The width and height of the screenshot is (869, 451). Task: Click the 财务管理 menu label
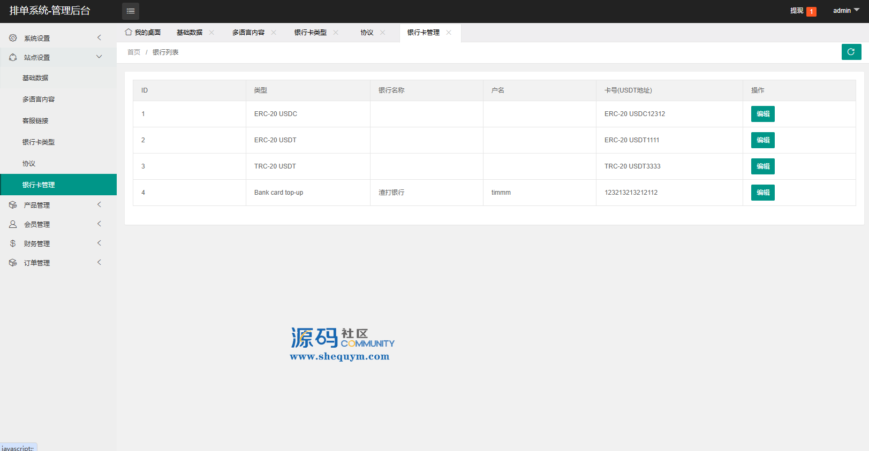pyautogui.click(x=37, y=244)
